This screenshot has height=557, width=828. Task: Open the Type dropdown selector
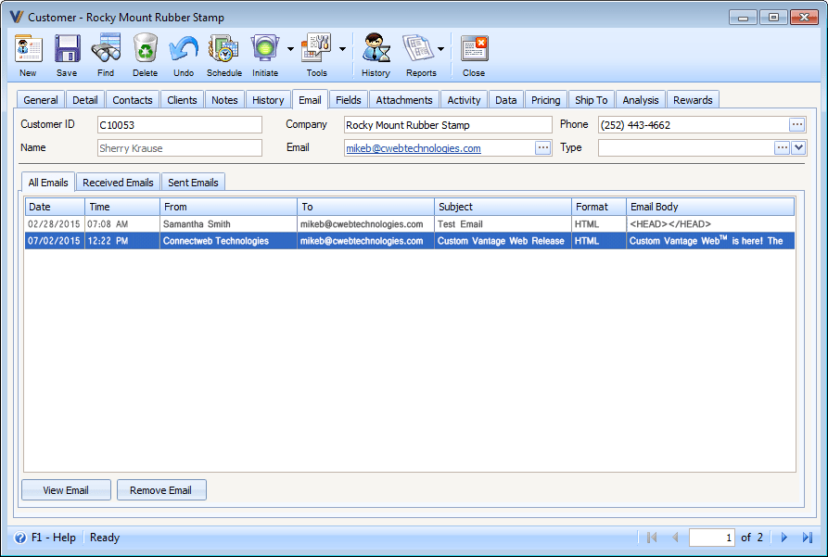[x=799, y=147]
